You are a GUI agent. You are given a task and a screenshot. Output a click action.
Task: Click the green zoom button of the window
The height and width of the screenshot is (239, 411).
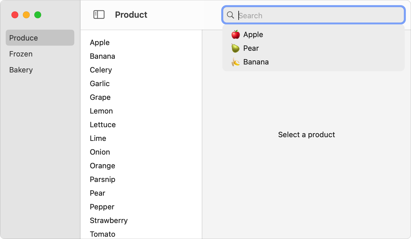[37, 15]
